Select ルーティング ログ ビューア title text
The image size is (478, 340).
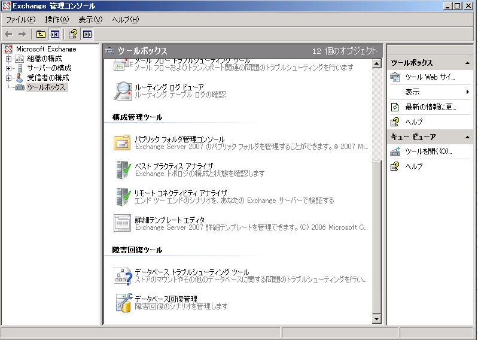(x=169, y=87)
